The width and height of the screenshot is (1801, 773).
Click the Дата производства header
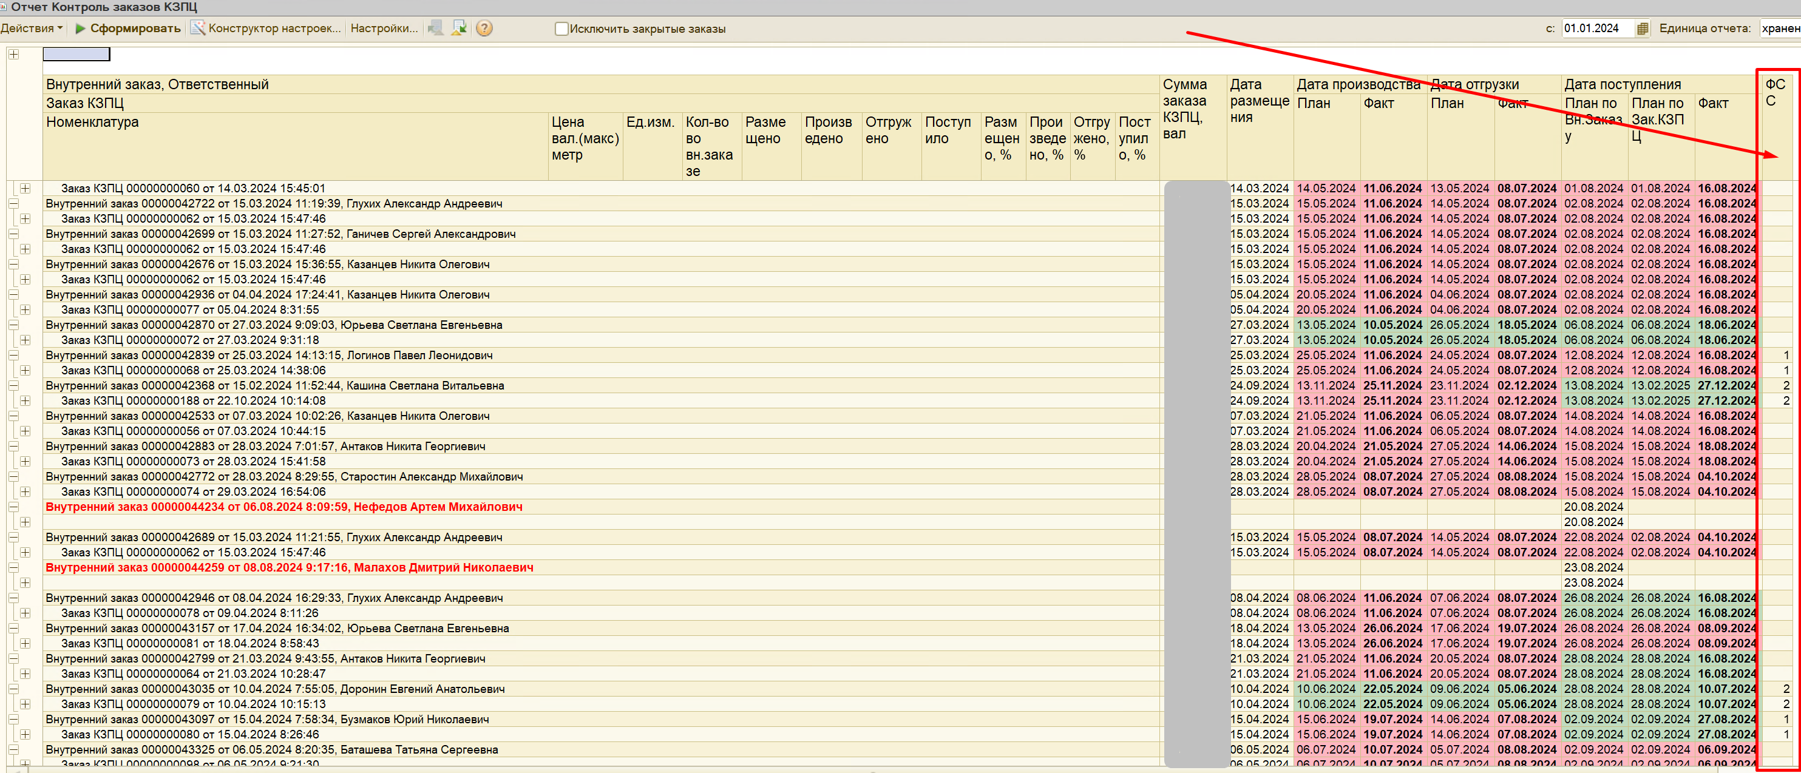1359,84
